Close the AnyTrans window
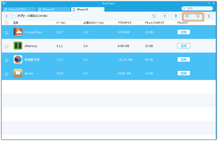The image size is (218, 141). click(214, 3)
